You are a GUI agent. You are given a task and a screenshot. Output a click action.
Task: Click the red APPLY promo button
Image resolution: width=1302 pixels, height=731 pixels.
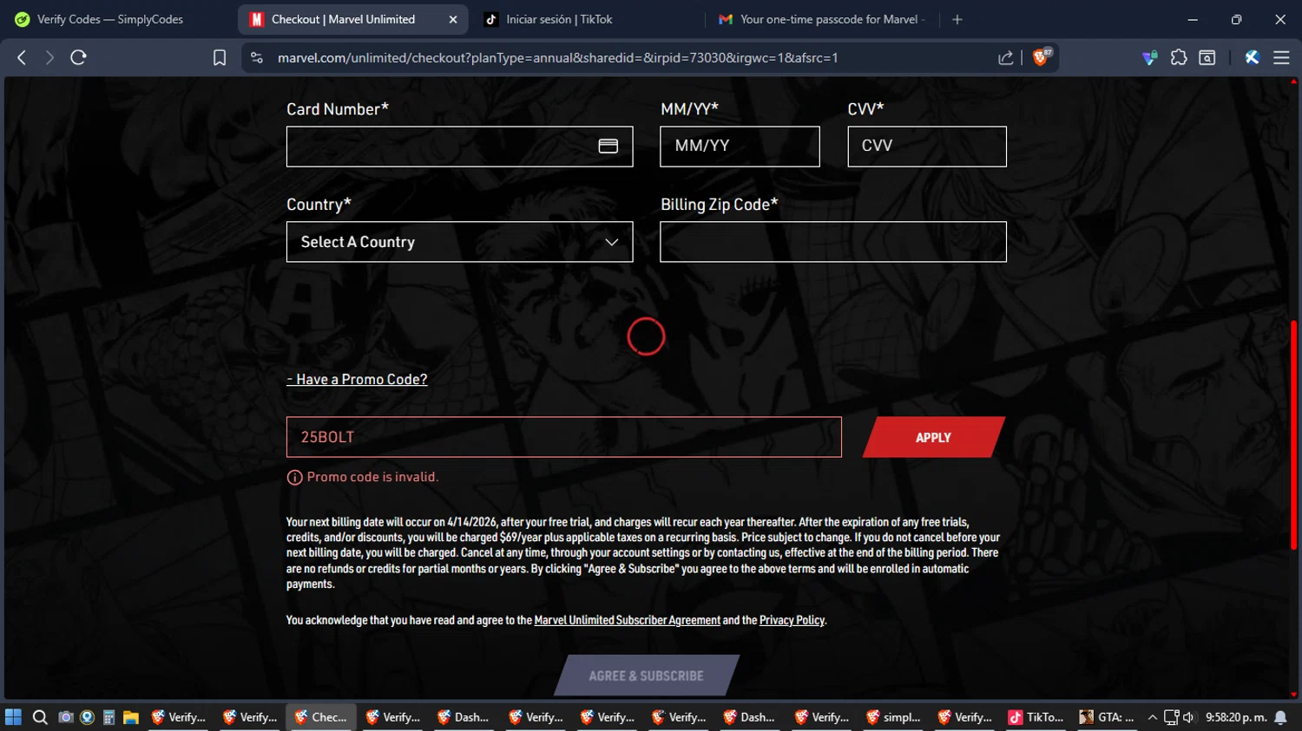[933, 437]
